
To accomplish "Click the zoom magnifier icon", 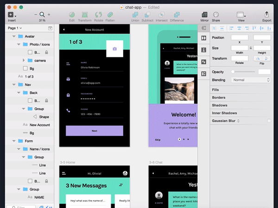I will 42,15.
